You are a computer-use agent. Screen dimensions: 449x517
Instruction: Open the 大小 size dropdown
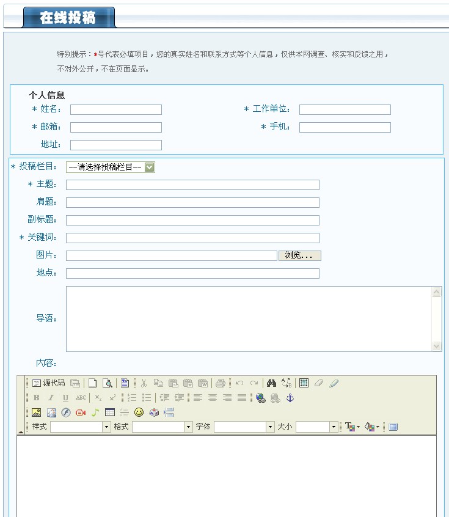pyautogui.click(x=334, y=427)
